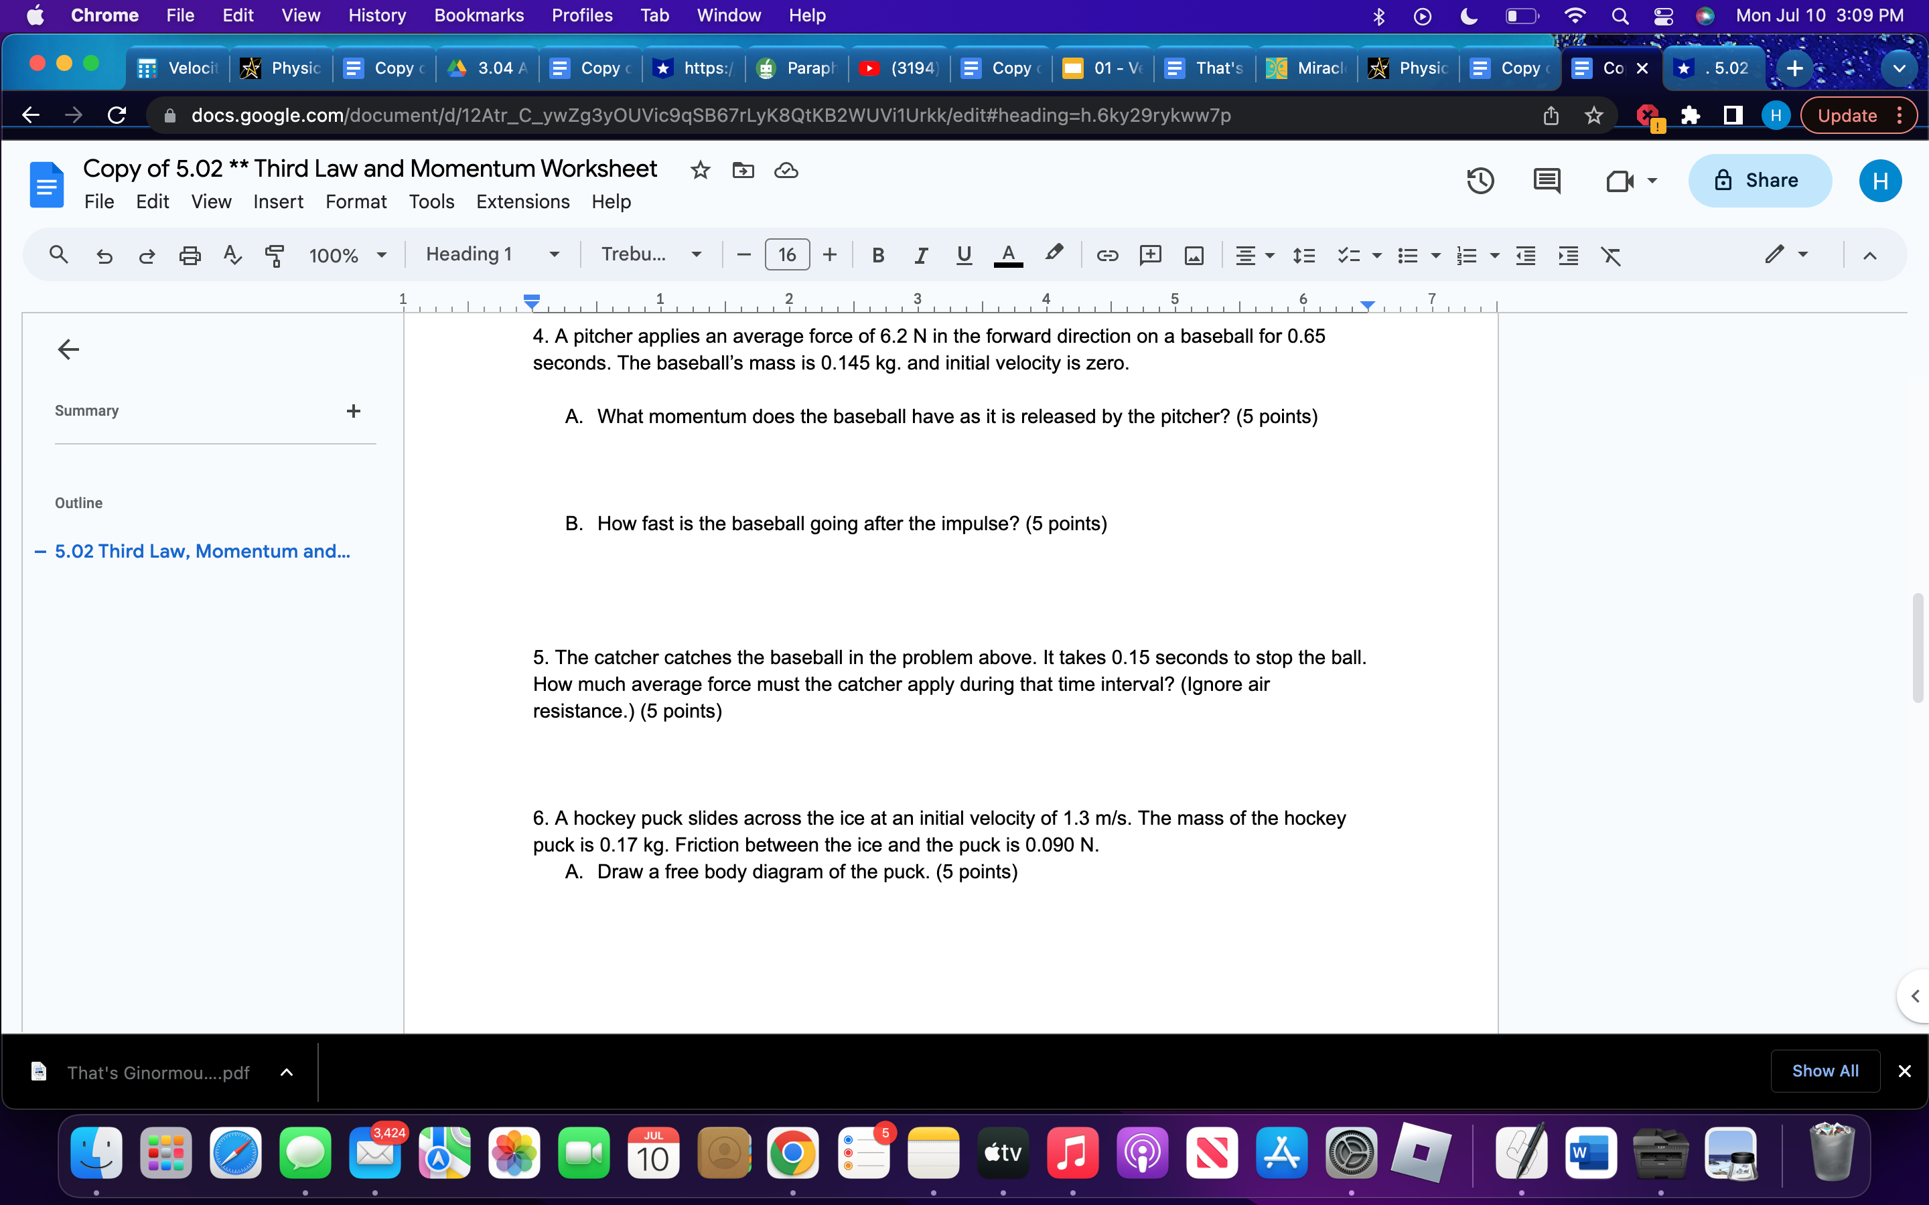Toggle underline formatting
This screenshot has width=1929, height=1205.
pyautogui.click(x=964, y=255)
